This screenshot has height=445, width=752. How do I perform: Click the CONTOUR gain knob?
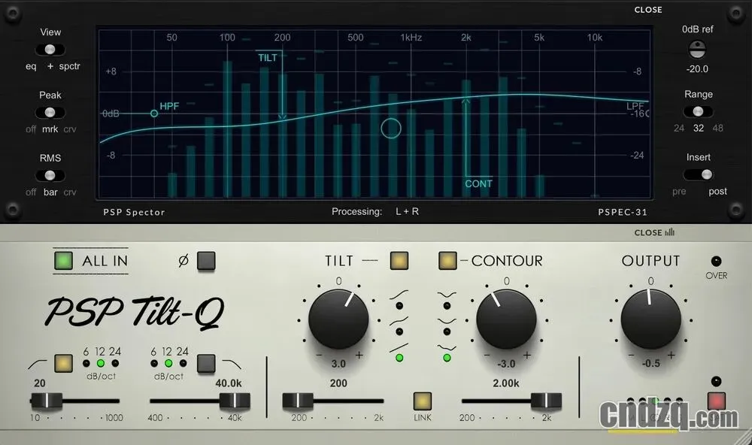click(506, 319)
